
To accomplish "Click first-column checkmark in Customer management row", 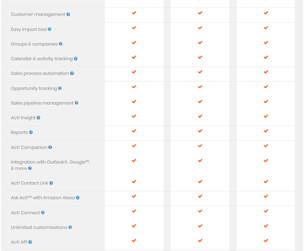I will click(x=134, y=13).
